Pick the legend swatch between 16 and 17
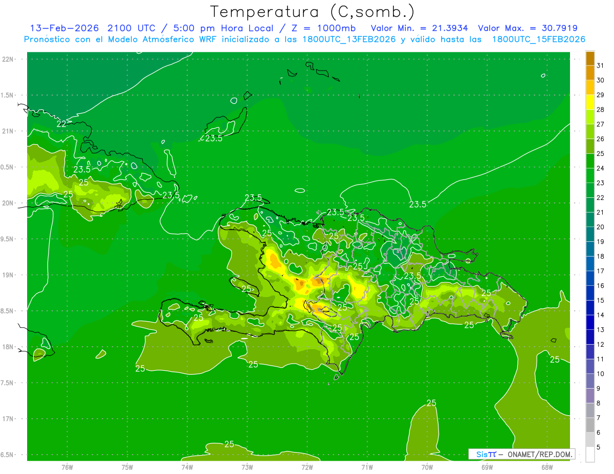The height and width of the screenshot is (474, 614). point(590,279)
